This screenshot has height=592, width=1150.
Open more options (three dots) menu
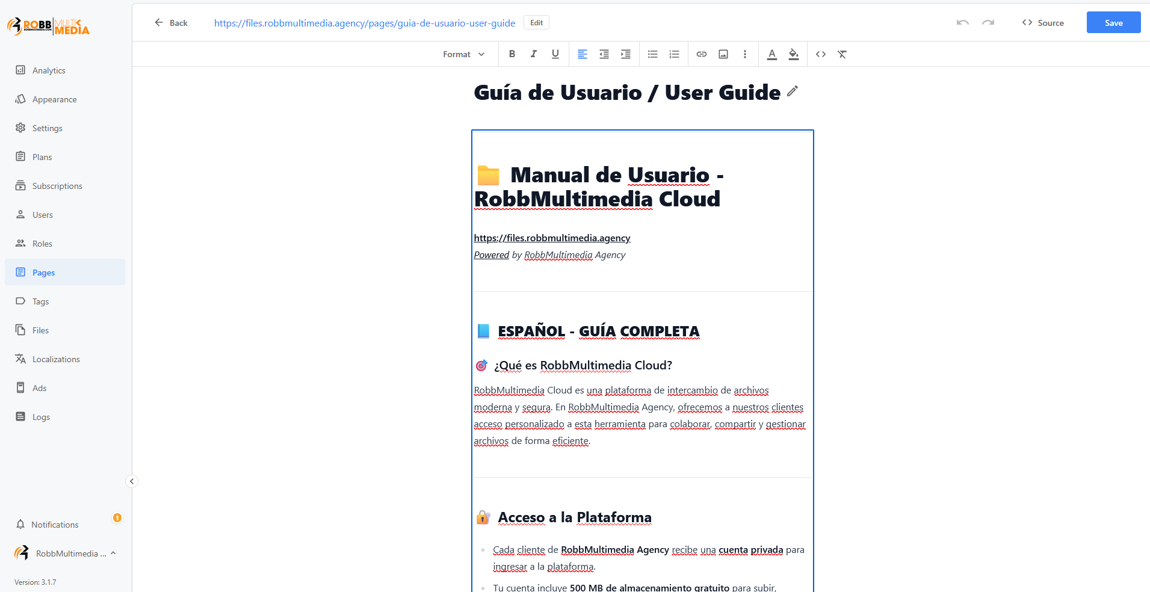pyautogui.click(x=745, y=54)
